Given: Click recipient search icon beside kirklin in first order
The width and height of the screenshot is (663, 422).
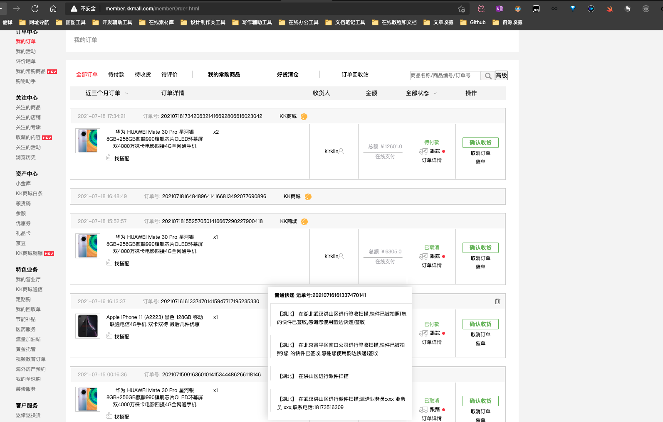Looking at the screenshot, I should pyautogui.click(x=341, y=151).
